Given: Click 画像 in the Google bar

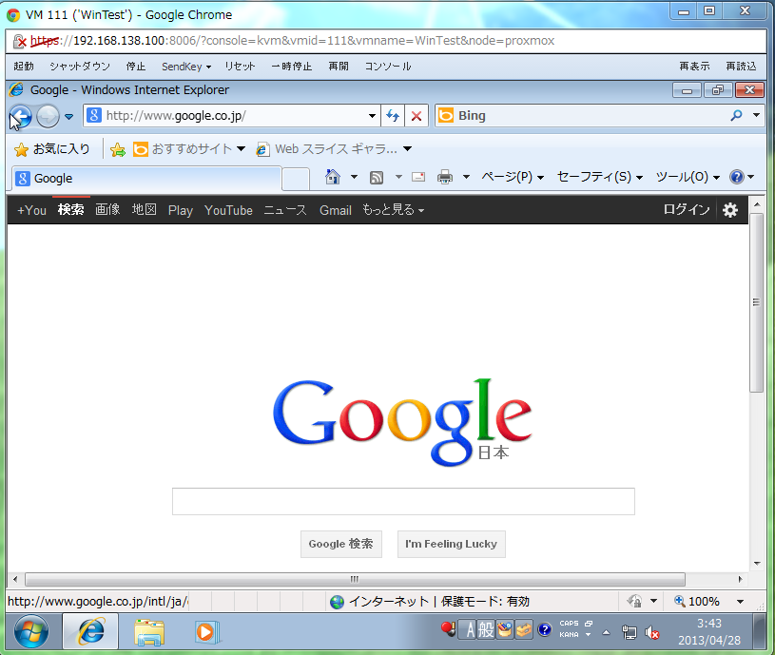Looking at the screenshot, I should click(x=107, y=210).
